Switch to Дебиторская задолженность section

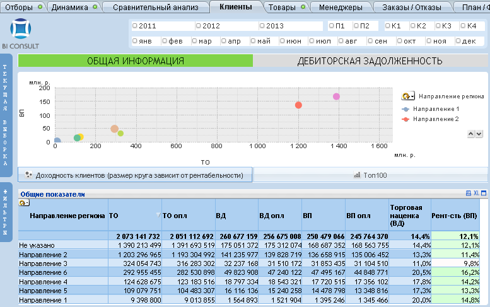tap(370, 61)
